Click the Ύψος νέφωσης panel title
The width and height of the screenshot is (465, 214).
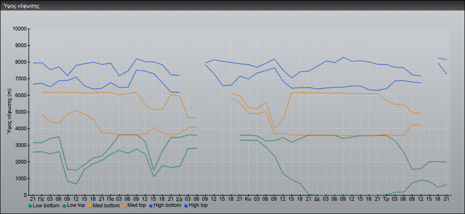click(x=21, y=6)
